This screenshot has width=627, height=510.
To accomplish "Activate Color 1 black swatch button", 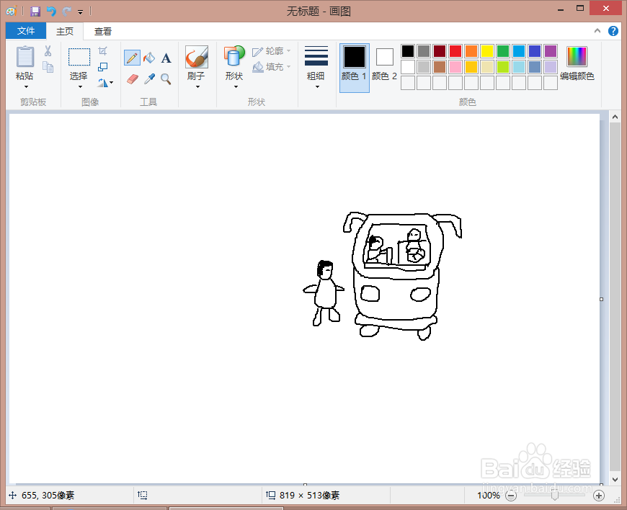I will [x=355, y=68].
